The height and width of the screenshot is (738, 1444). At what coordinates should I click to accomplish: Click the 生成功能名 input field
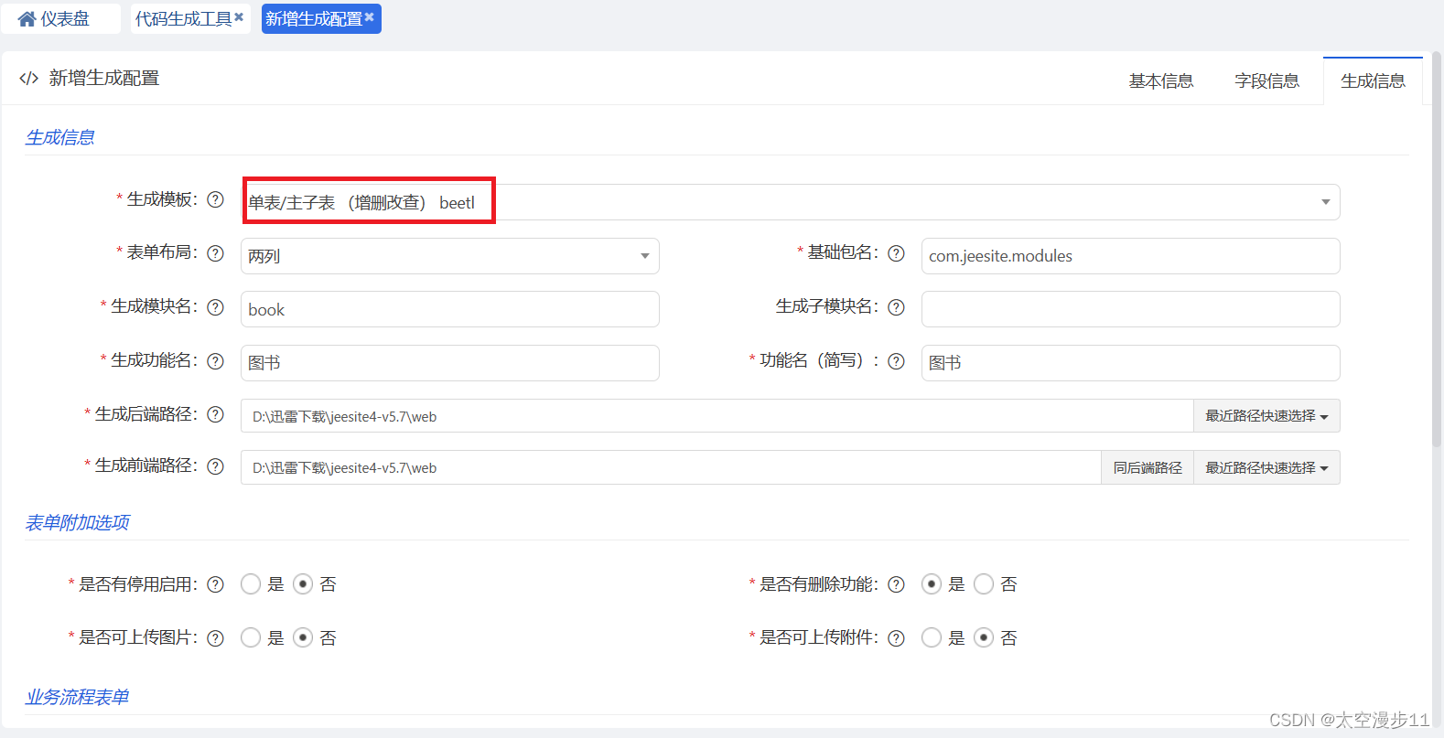point(450,363)
